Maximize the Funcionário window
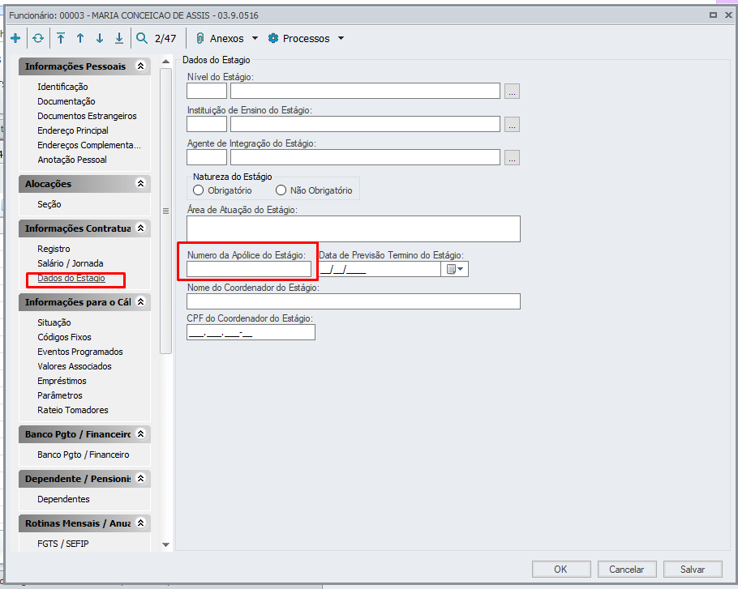Image resolution: width=738 pixels, height=589 pixels. click(x=714, y=15)
